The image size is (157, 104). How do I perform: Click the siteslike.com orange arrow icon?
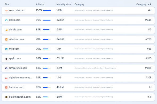[6, 39]
